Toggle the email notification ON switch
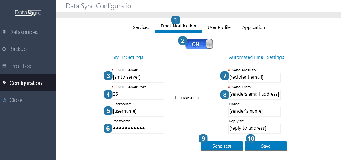Screen dimensions: 341x160 tap(199, 44)
